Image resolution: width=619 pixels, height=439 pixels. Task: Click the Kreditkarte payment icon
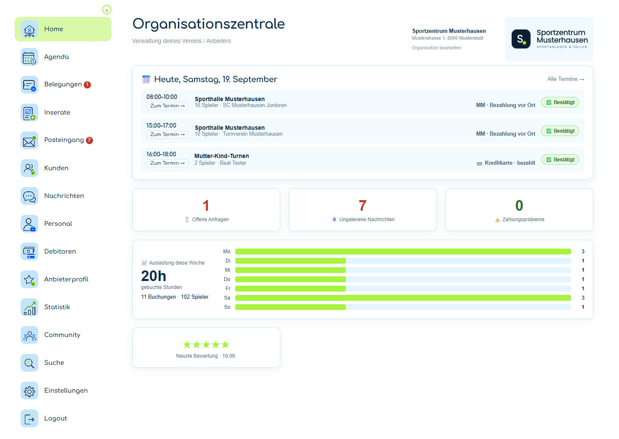[x=479, y=163]
